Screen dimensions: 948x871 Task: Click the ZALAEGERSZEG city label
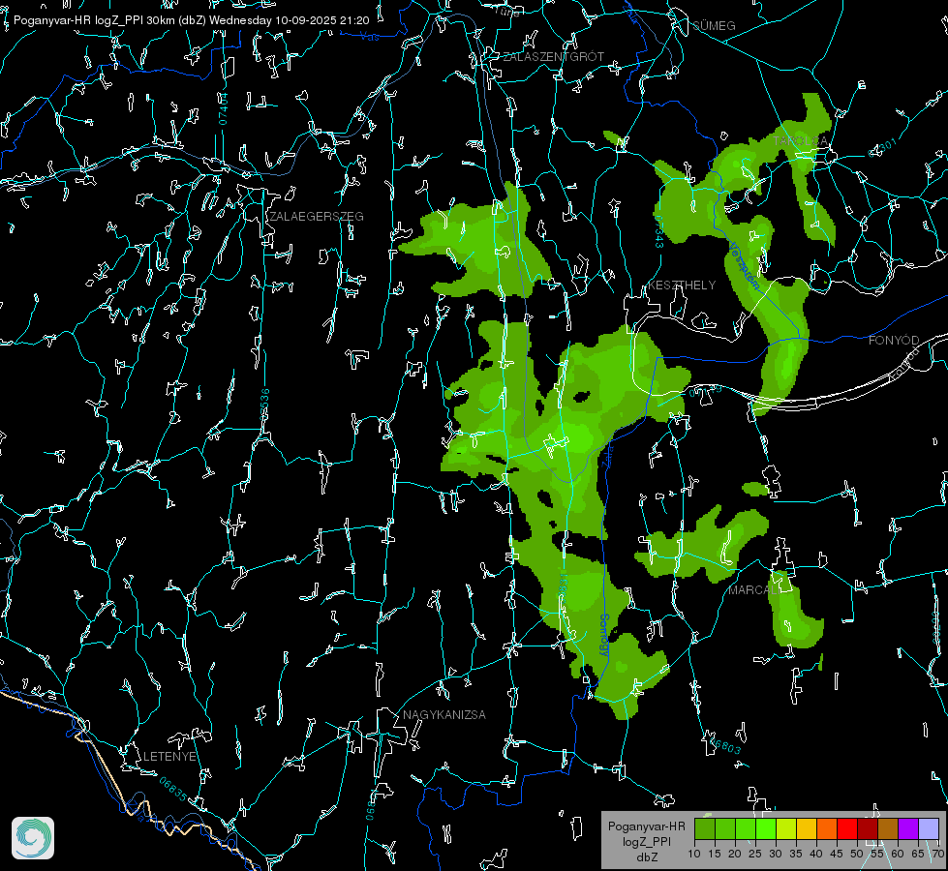click(x=317, y=216)
